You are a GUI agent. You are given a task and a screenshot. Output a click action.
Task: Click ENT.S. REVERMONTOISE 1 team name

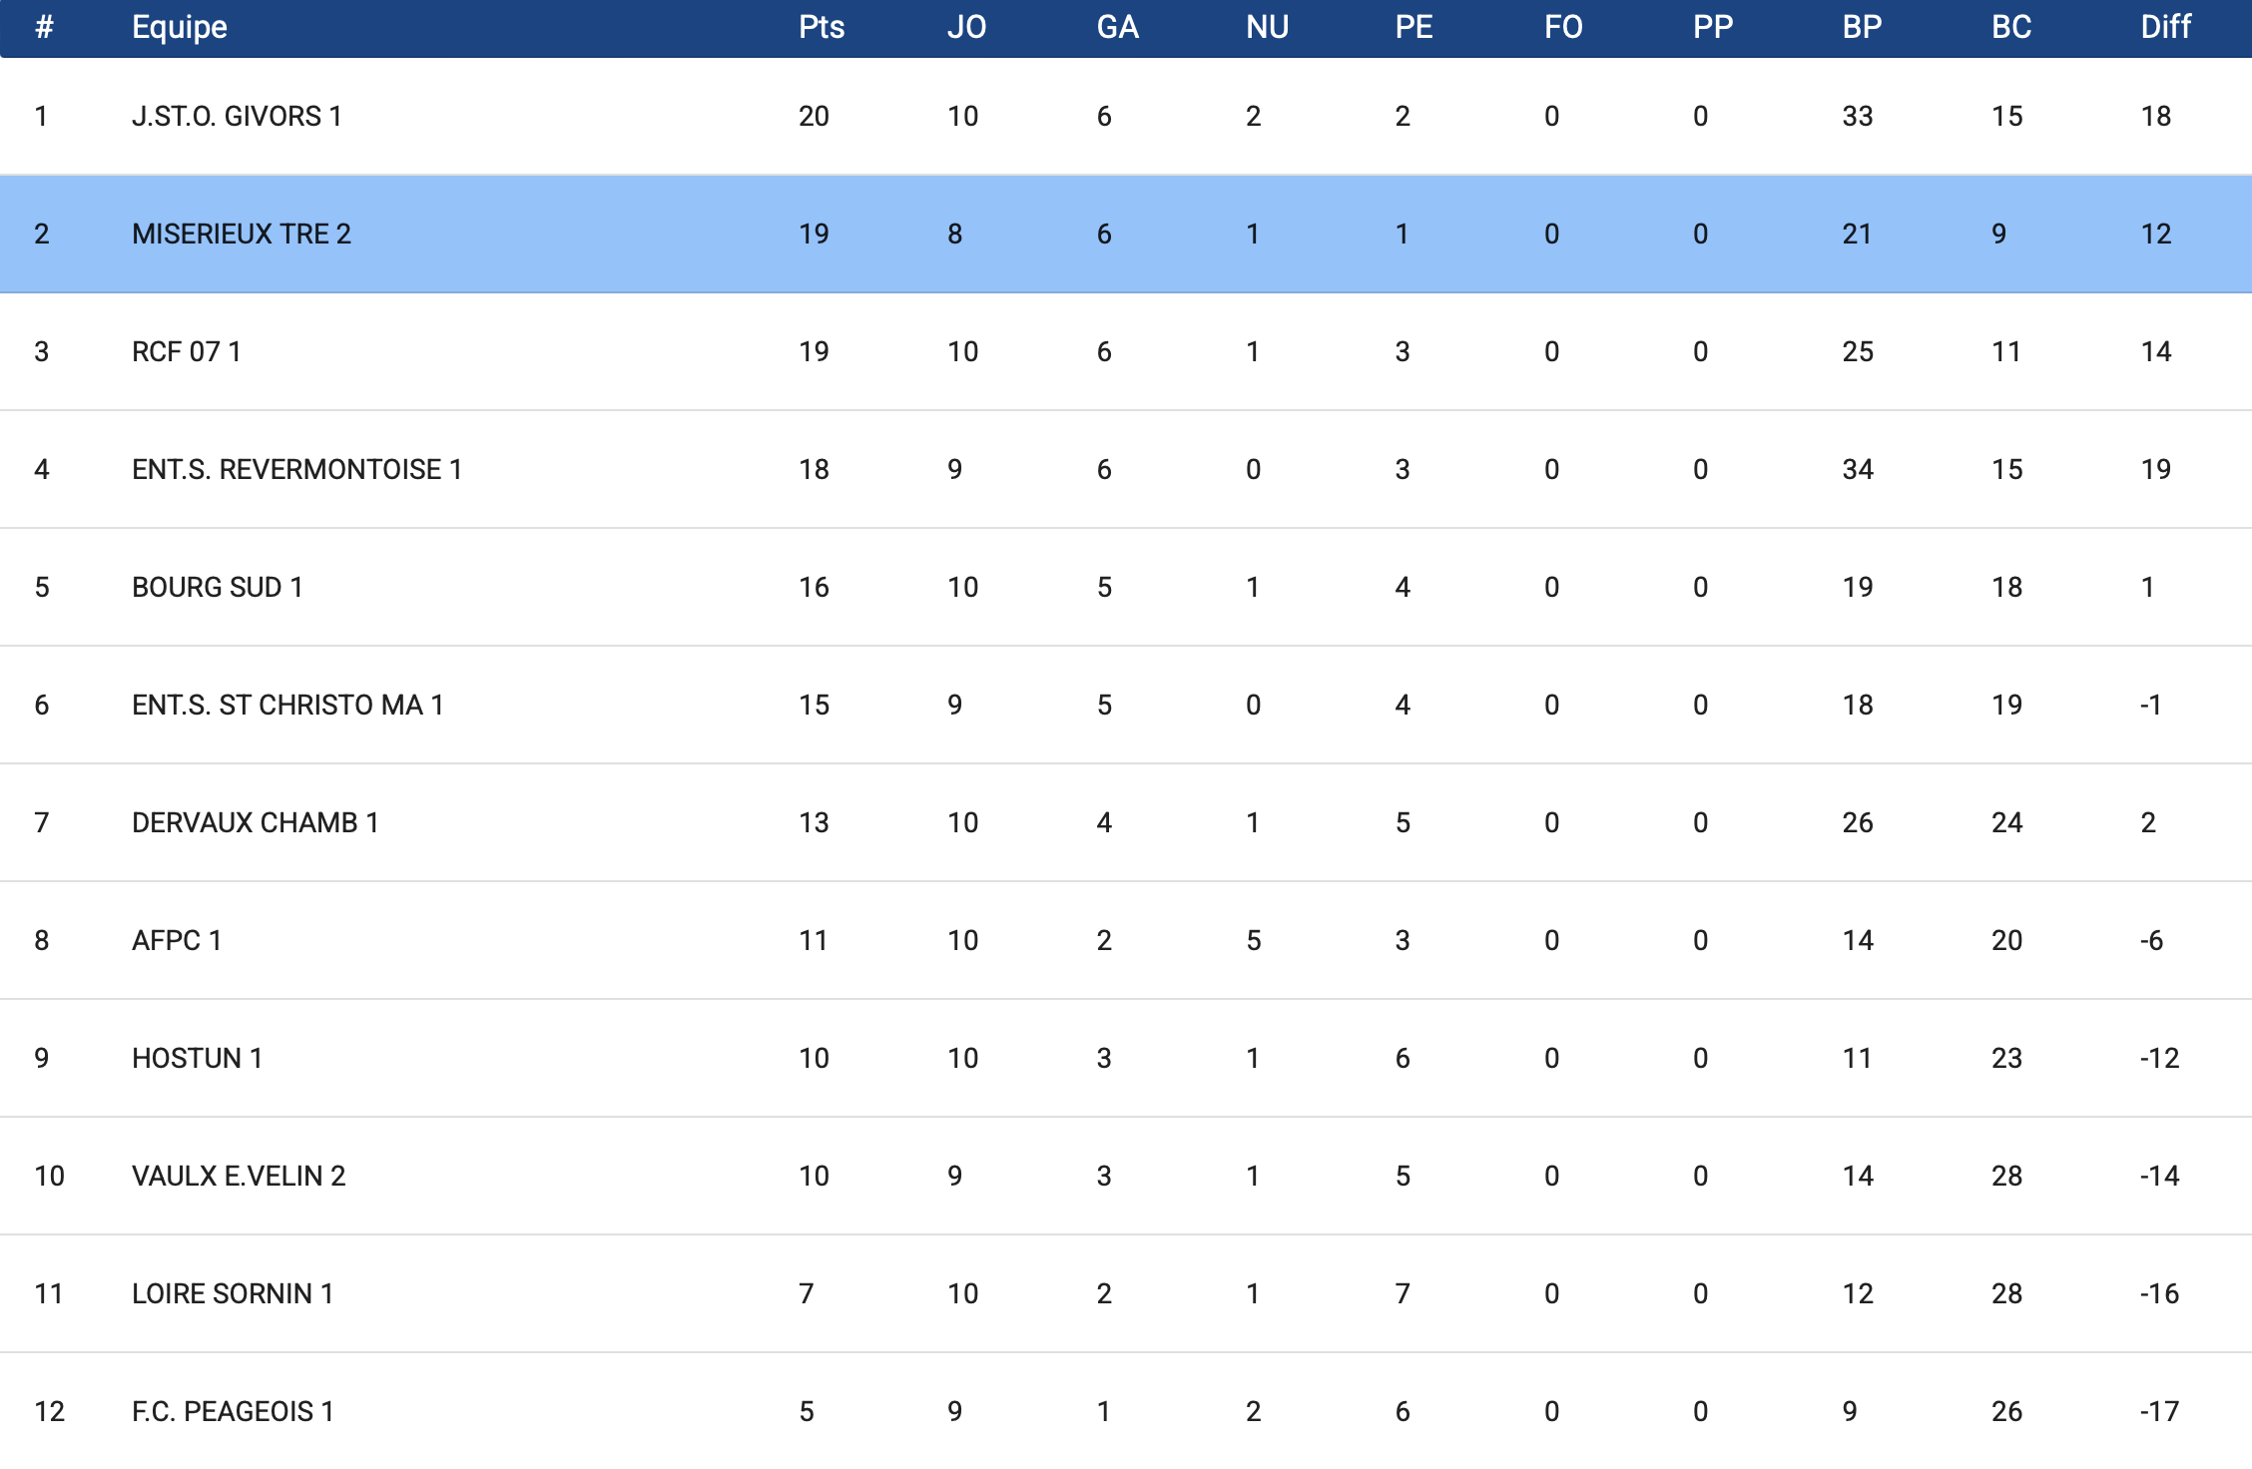coord(296,470)
